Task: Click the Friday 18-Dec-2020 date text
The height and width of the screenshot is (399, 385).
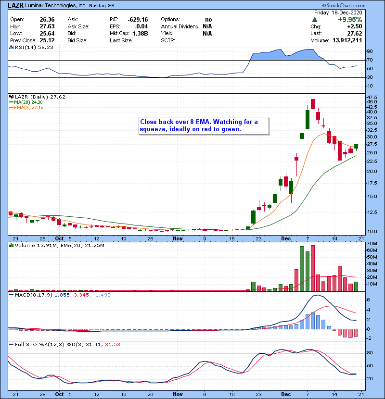Action: [338, 12]
